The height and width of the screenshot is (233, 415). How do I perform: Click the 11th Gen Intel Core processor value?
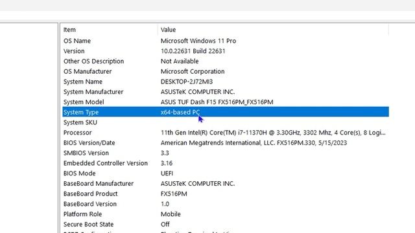[273, 133]
